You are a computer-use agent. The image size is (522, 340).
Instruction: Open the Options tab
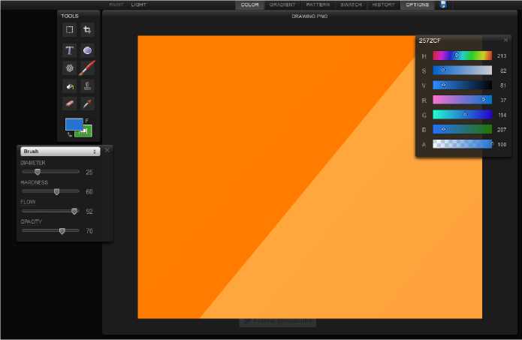[418, 5]
